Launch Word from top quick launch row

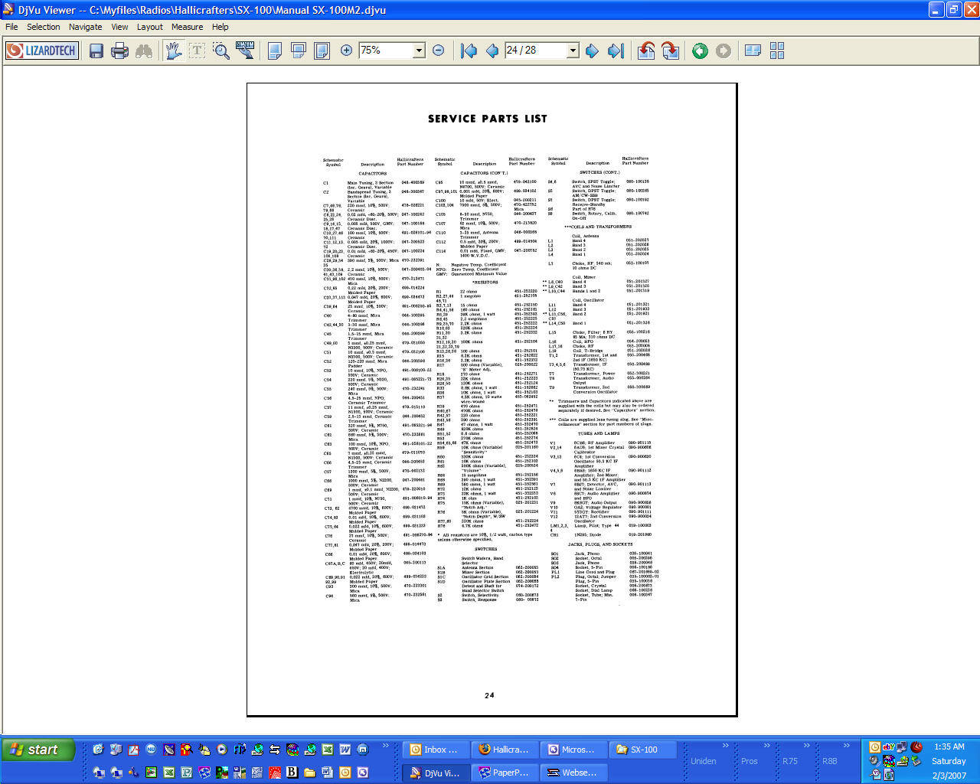pyautogui.click(x=345, y=750)
